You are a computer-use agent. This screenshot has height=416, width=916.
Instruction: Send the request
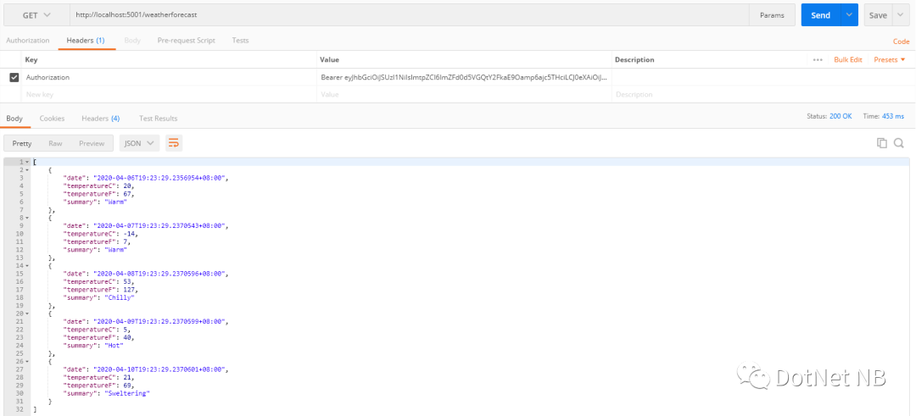820,15
